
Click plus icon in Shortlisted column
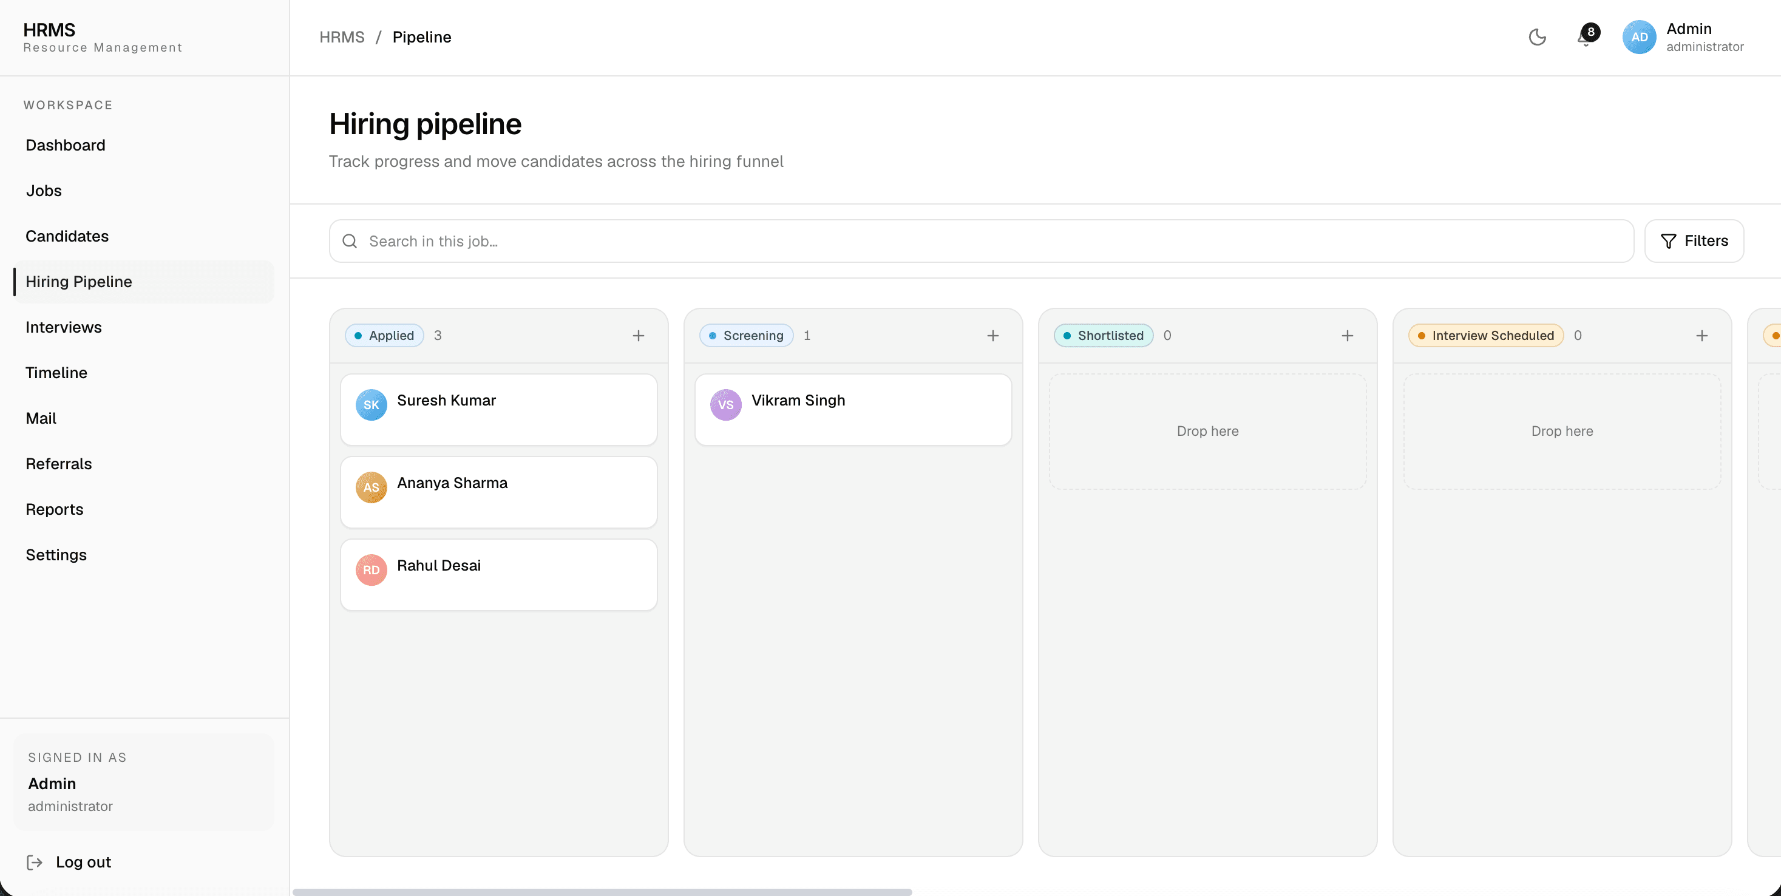coord(1348,336)
